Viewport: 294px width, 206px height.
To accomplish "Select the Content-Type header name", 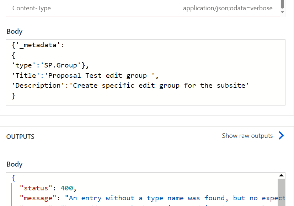I will tap(32, 8).
